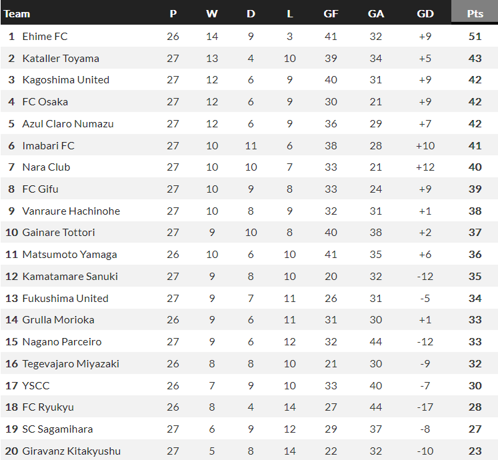The width and height of the screenshot is (498, 460).
Task: Click the W wins column header
Action: (212, 13)
